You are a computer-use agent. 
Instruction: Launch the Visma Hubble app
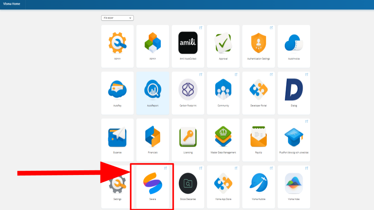tap(259, 187)
